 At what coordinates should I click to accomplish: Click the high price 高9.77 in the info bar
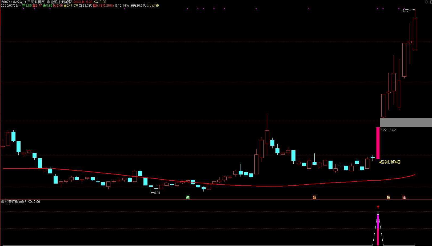tap(37, 6)
